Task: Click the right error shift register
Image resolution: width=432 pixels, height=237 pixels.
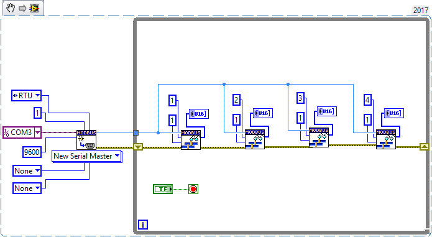Action: (425, 147)
